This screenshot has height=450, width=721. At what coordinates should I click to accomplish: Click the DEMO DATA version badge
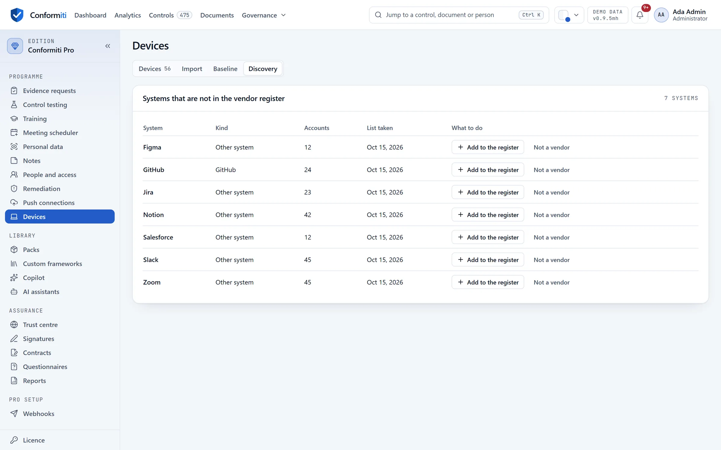pos(607,15)
